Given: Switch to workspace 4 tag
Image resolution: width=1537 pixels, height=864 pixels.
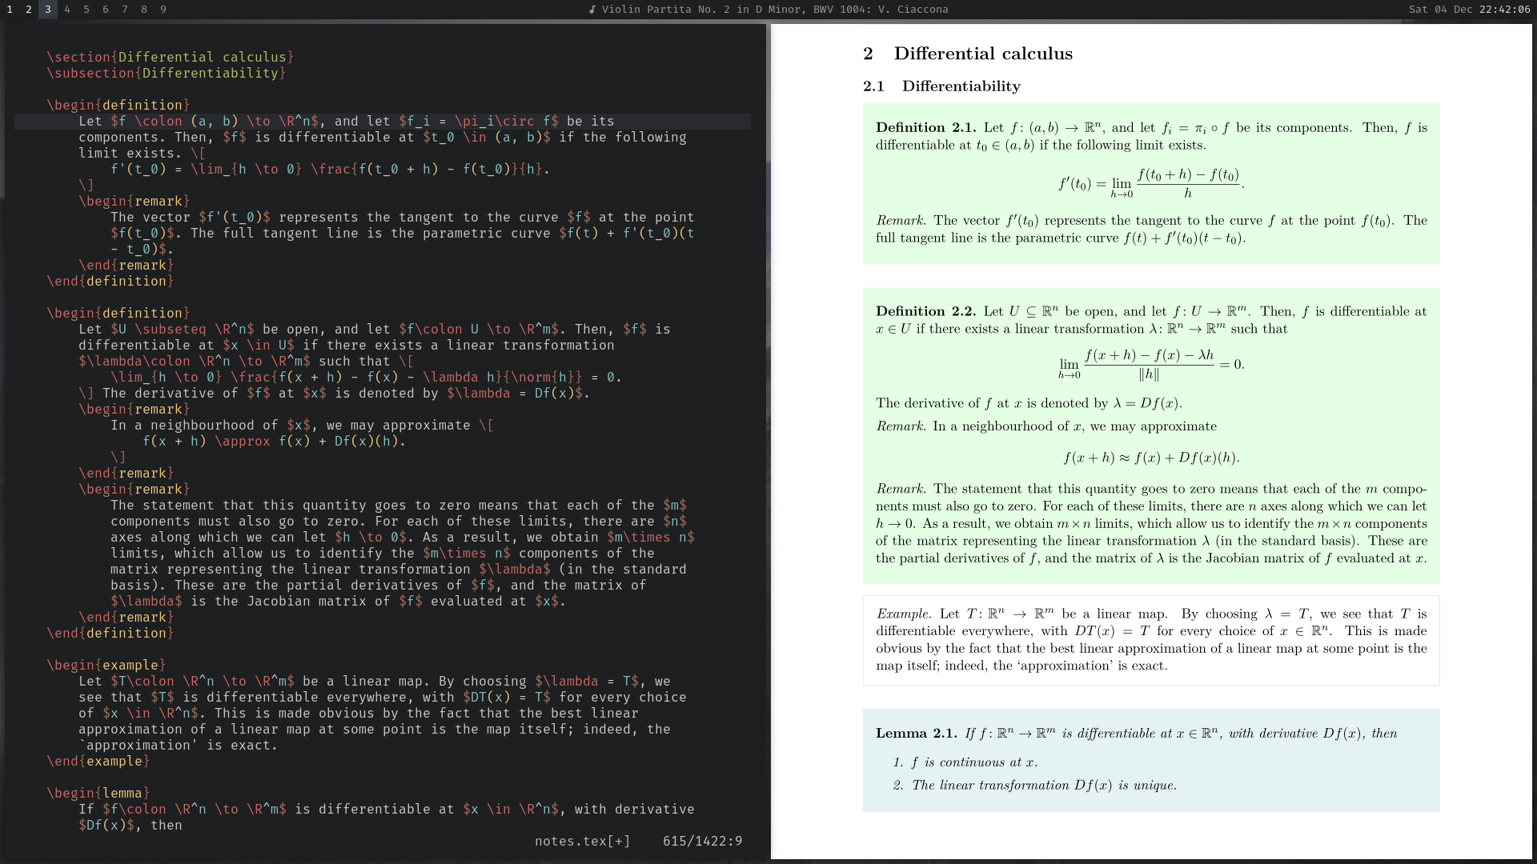Looking at the screenshot, I should click(x=67, y=10).
